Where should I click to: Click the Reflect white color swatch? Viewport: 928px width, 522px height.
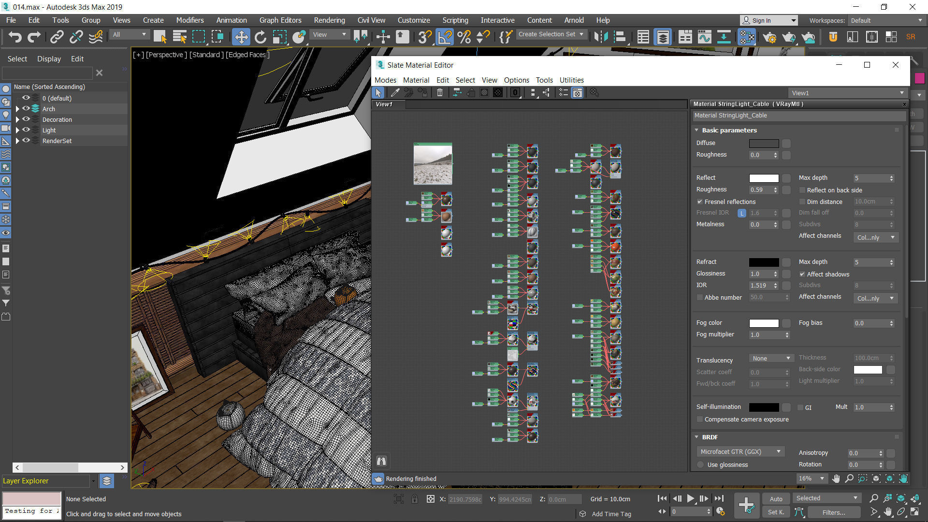tap(764, 178)
